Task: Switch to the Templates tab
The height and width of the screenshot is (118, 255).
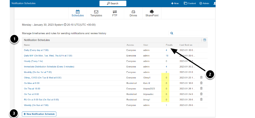Action: (x=96, y=13)
